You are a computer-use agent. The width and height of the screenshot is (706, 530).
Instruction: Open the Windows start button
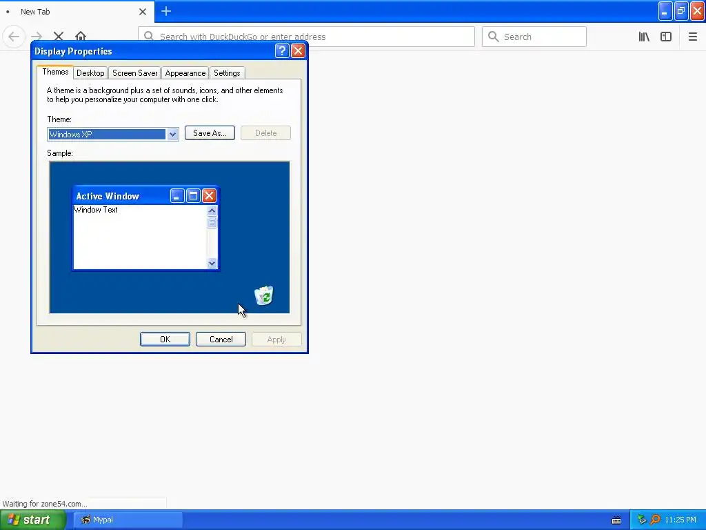tap(33, 520)
